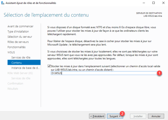Click the wizard app icon in title bar
This screenshot has width=168, height=120.
point(3,3)
